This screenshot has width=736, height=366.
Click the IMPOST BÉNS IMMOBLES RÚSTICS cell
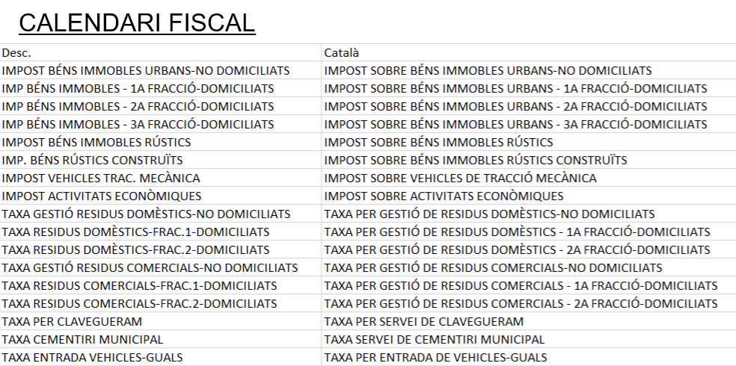coord(96,143)
